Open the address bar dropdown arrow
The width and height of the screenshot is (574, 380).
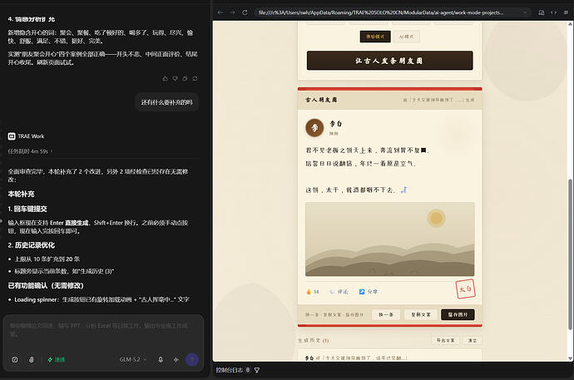pyautogui.click(x=525, y=12)
